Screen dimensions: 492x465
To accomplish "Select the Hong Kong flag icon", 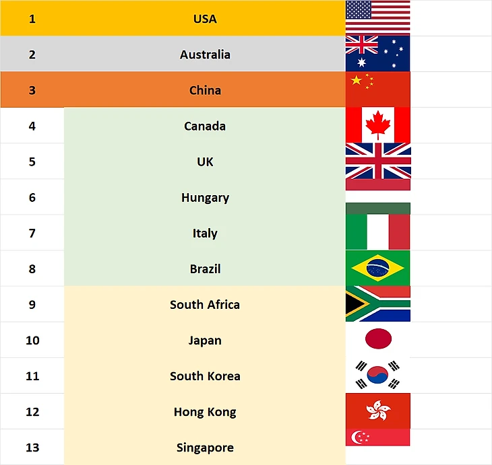I will coord(378,410).
